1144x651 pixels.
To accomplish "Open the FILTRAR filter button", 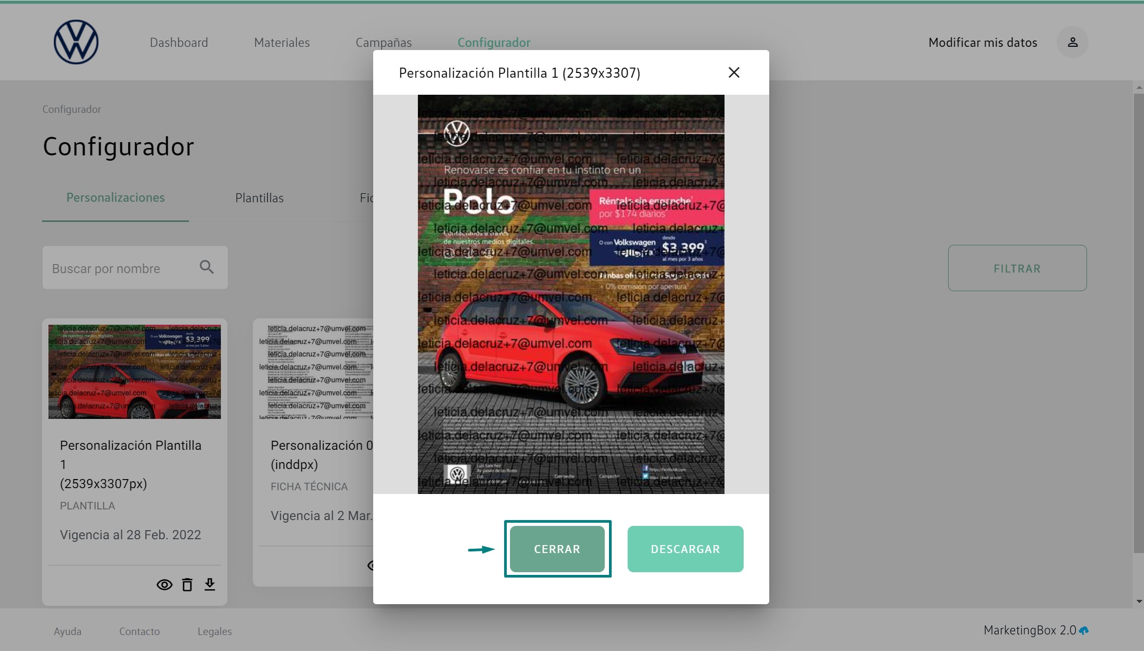I will click(x=1017, y=268).
